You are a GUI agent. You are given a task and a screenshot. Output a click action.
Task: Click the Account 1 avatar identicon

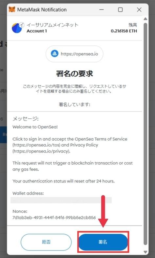click(x=17, y=28)
